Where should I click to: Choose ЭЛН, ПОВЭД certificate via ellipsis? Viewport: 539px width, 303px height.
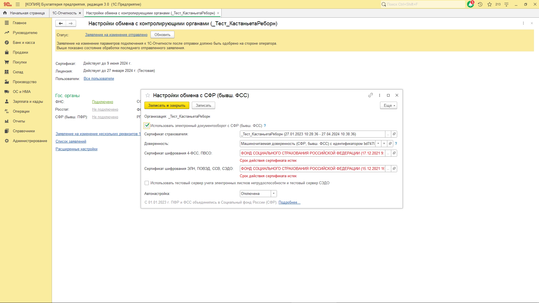388,169
